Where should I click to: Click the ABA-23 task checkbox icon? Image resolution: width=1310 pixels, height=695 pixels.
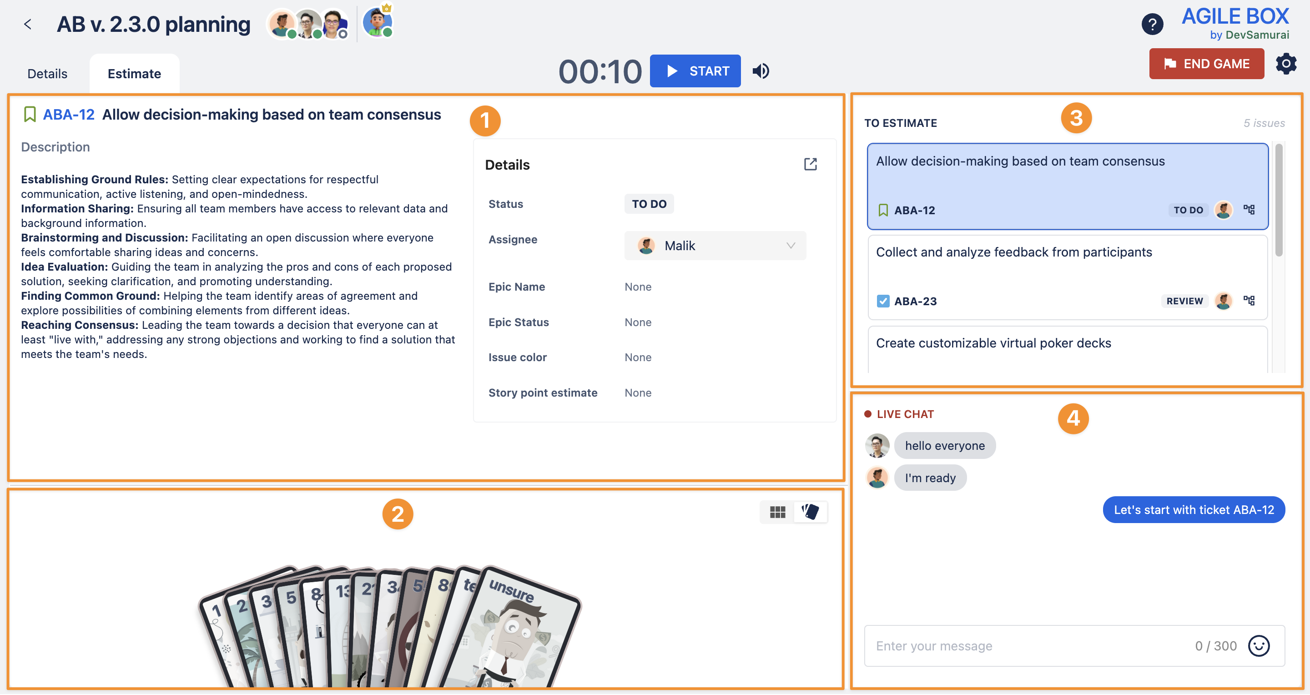point(883,302)
